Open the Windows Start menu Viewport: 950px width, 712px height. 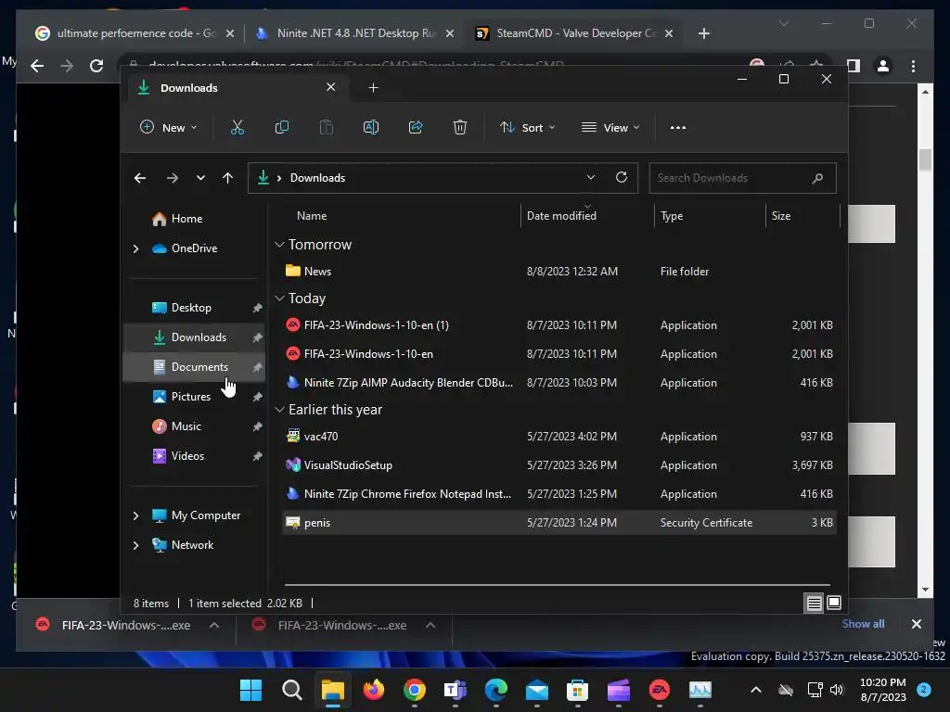click(x=250, y=690)
